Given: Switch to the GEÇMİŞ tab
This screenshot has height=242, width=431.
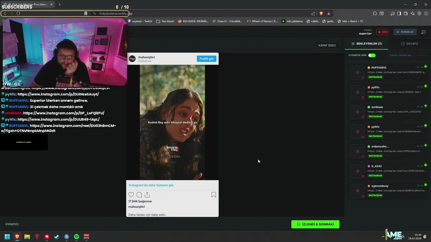Looking at the screenshot, I should click(x=409, y=44).
